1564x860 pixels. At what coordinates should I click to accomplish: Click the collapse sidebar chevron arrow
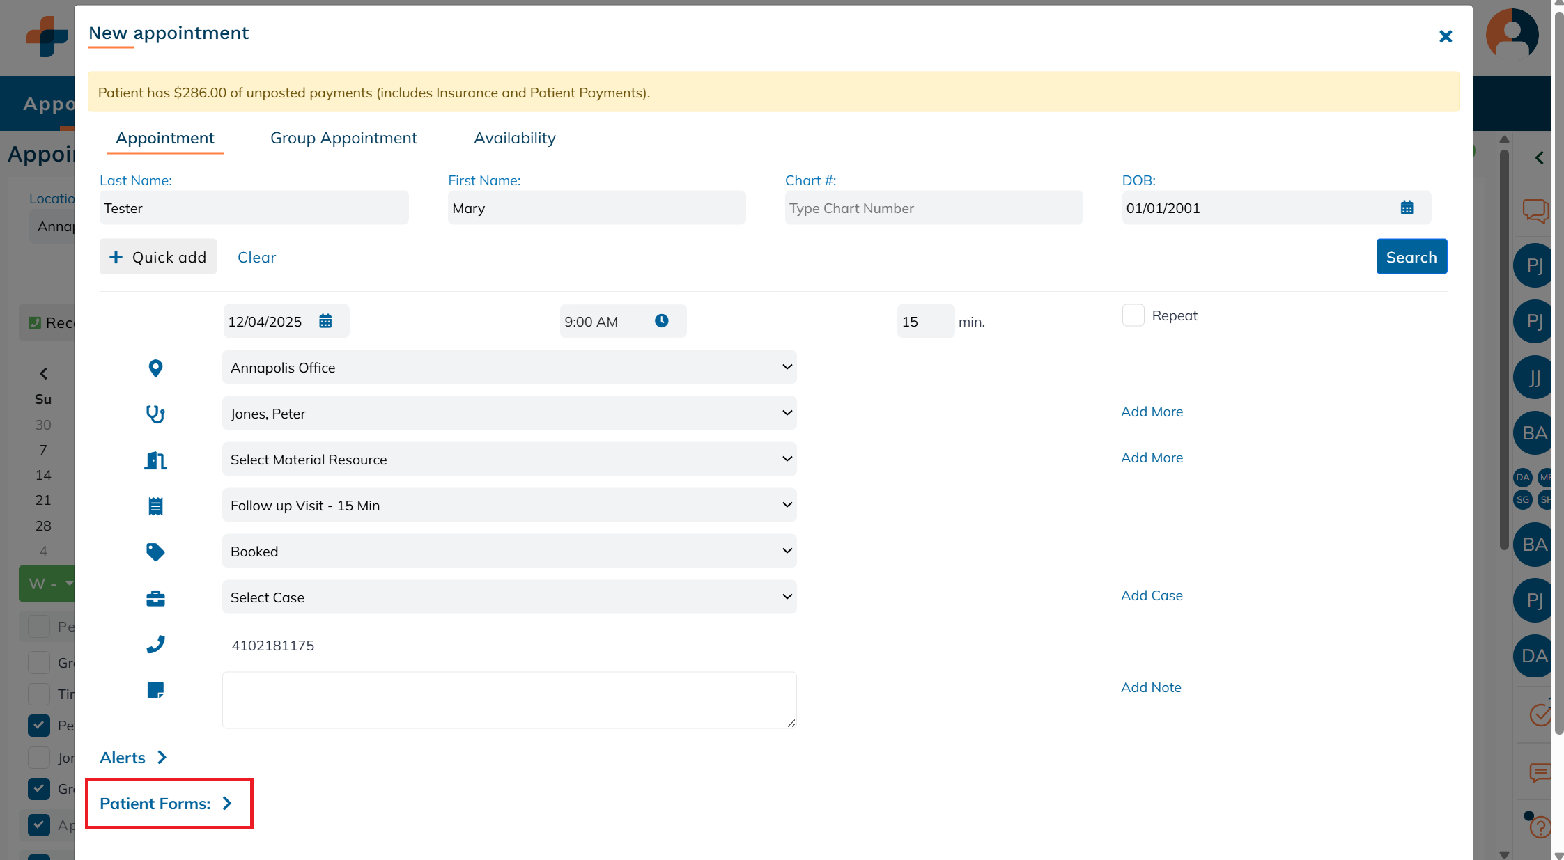[x=1539, y=158]
